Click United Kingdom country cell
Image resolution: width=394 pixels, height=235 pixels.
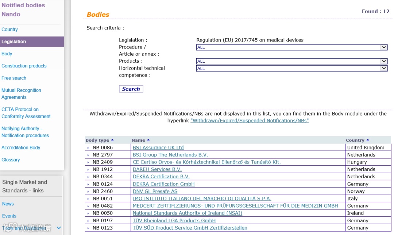[x=366, y=148]
